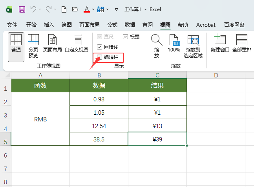Viewport: 254px width, 187px height.
Task: Switch to the 插入 tab
Action: coord(49,25)
